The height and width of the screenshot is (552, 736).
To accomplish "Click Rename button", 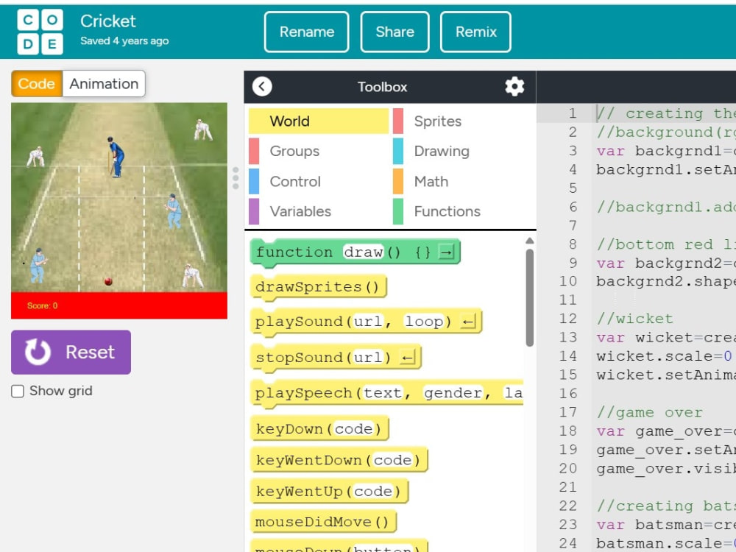I will tap(306, 32).
